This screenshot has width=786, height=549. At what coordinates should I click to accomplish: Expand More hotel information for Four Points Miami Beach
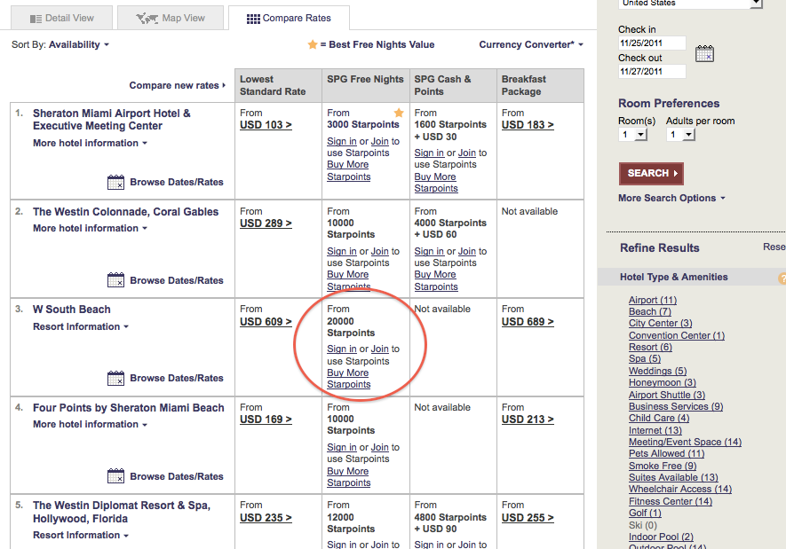(x=91, y=424)
